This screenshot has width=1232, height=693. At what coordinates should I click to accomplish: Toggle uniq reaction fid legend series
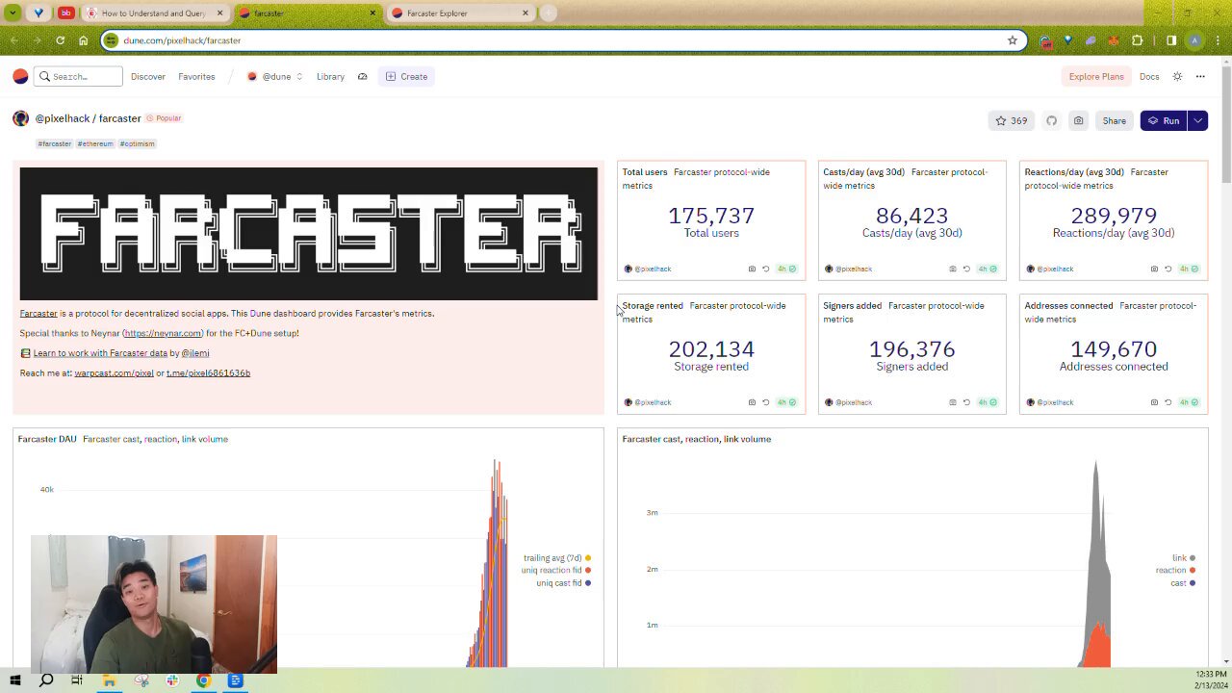pos(556,571)
